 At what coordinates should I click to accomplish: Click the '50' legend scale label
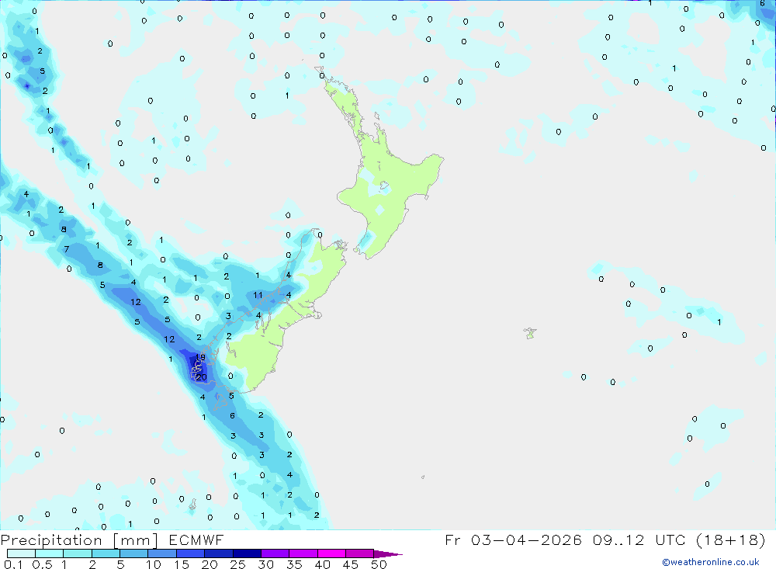(379, 564)
